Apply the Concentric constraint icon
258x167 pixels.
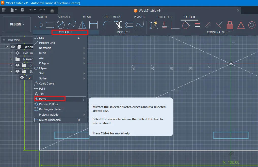pyautogui.click(x=252, y=25)
